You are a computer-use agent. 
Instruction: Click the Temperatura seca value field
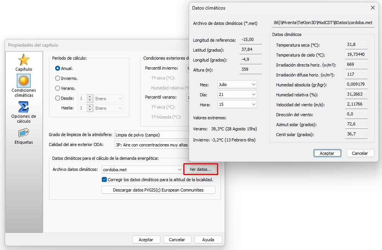pos(356,45)
